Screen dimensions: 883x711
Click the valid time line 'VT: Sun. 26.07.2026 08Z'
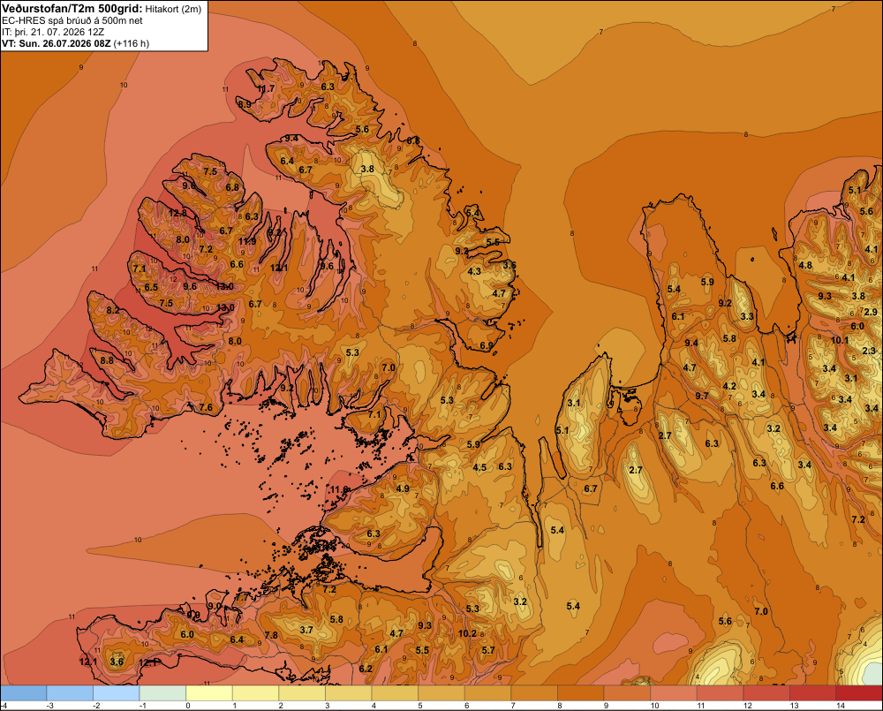click(x=57, y=43)
